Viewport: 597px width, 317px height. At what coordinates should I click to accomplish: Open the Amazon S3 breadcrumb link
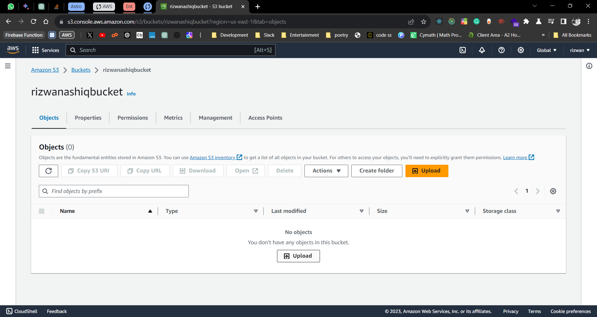(45, 70)
